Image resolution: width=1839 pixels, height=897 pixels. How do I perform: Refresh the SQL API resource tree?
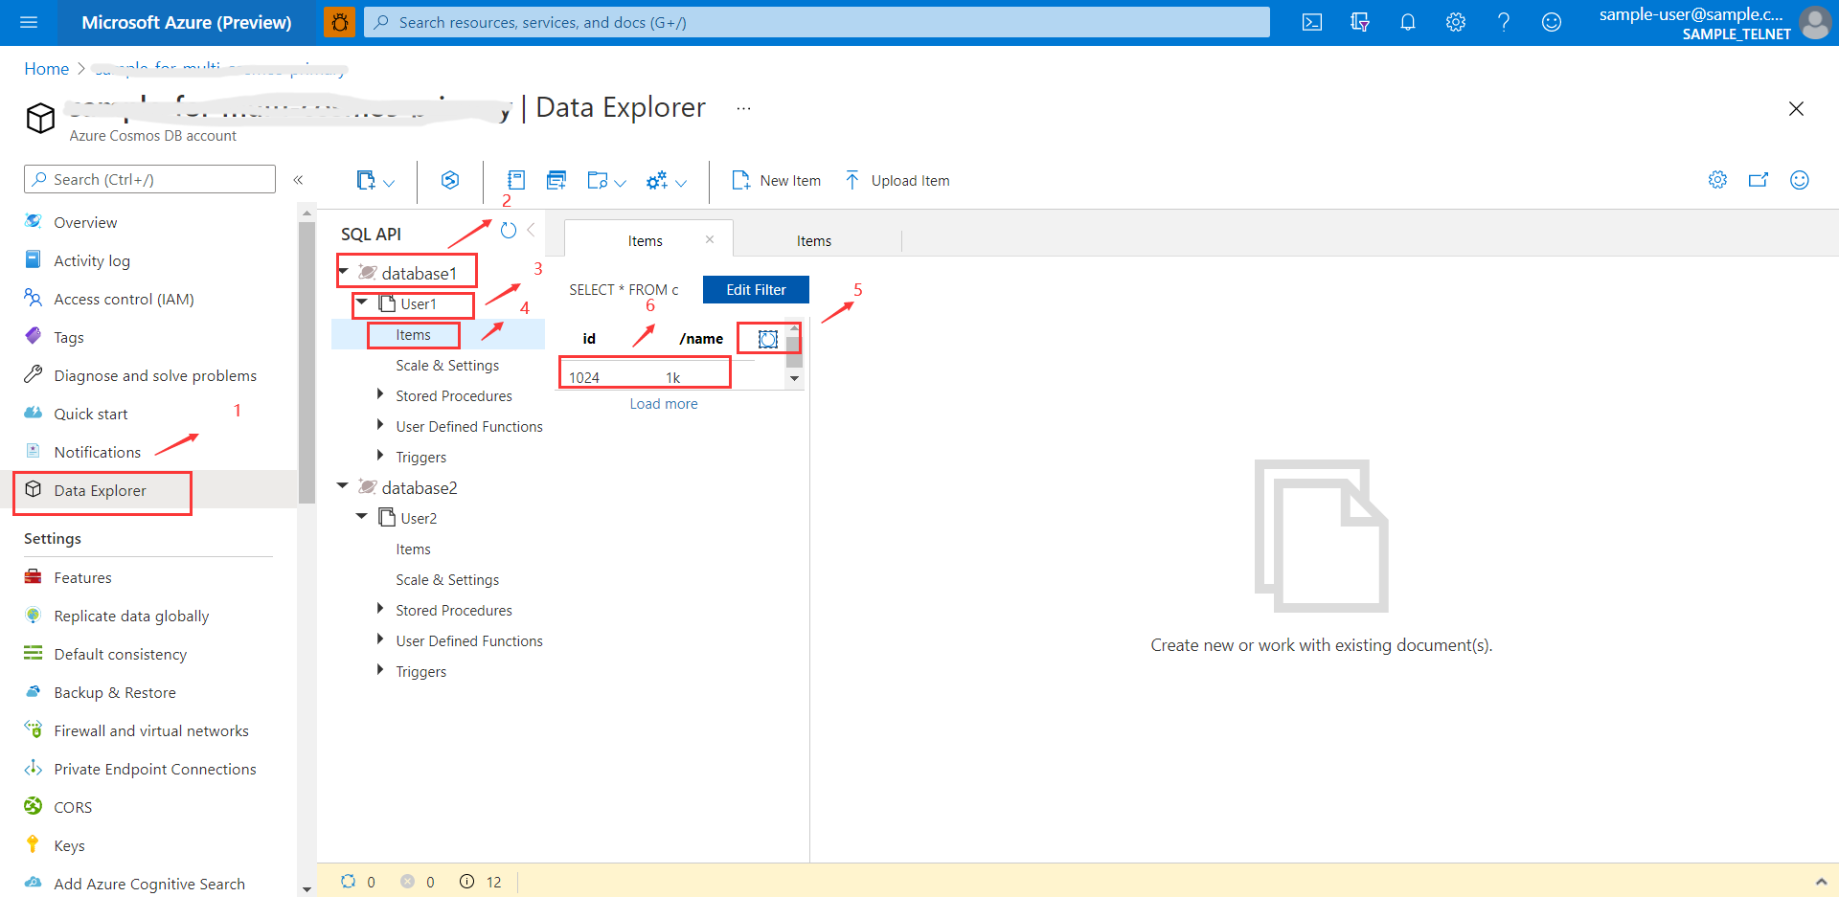coord(509,231)
